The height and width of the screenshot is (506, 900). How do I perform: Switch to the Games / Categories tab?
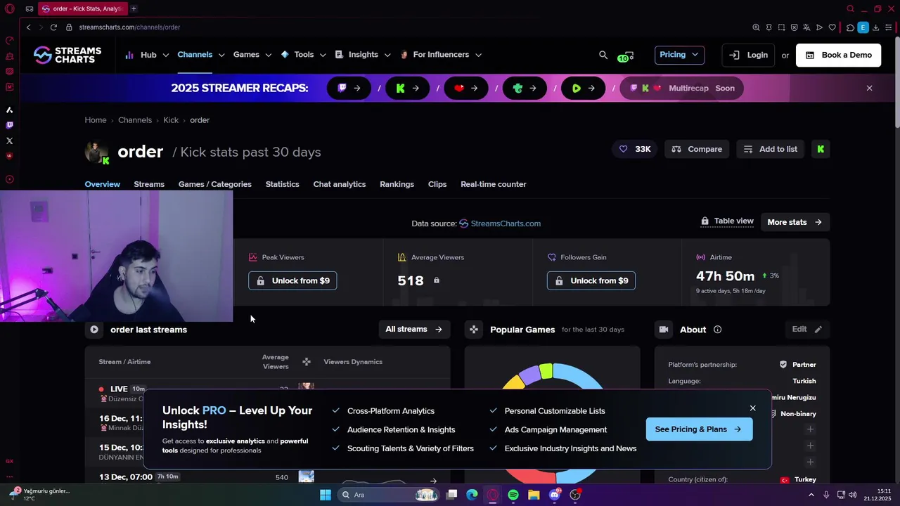click(x=214, y=184)
